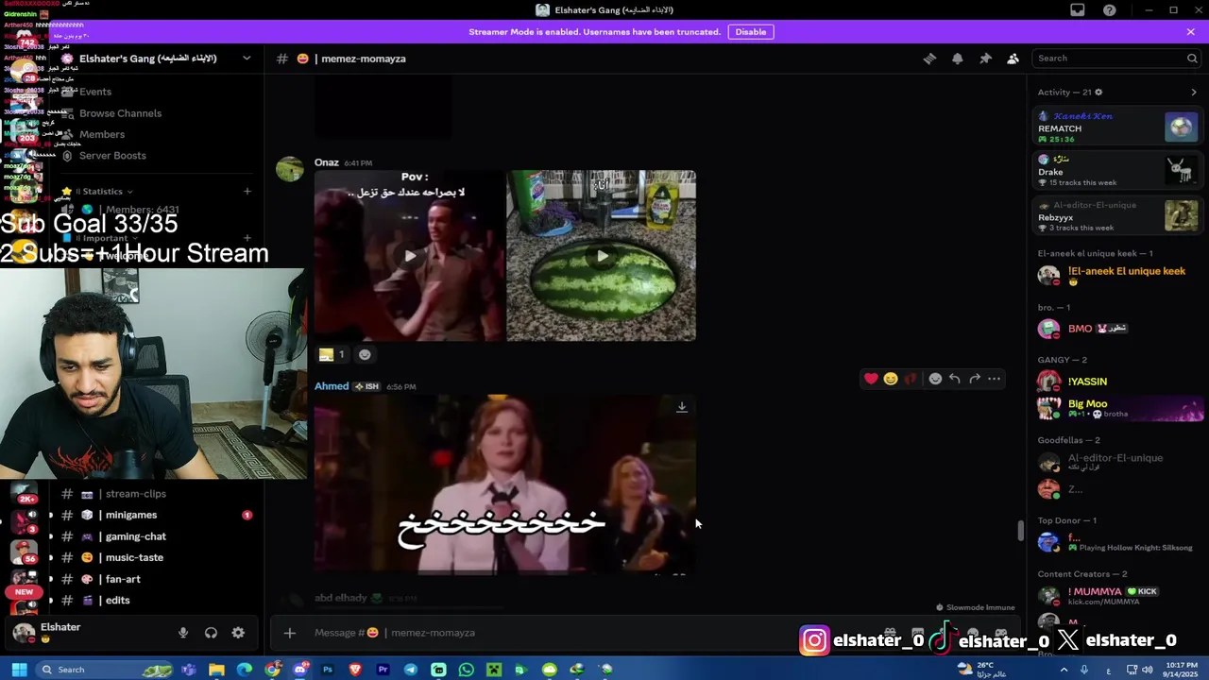Viewport: 1209px width, 680px height.
Task: Deafen with headphones icon
Action: pyautogui.click(x=211, y=633)
